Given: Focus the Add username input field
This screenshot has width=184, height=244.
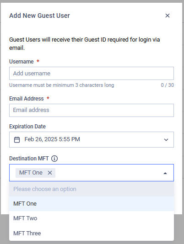Looking at the screenshot, I should pyautogui.click(x=92, y=73).
